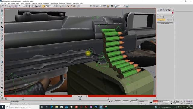Open the Material Editor four-sphere icon
This screenshot has width=193, height=109.
pos(112,6)
